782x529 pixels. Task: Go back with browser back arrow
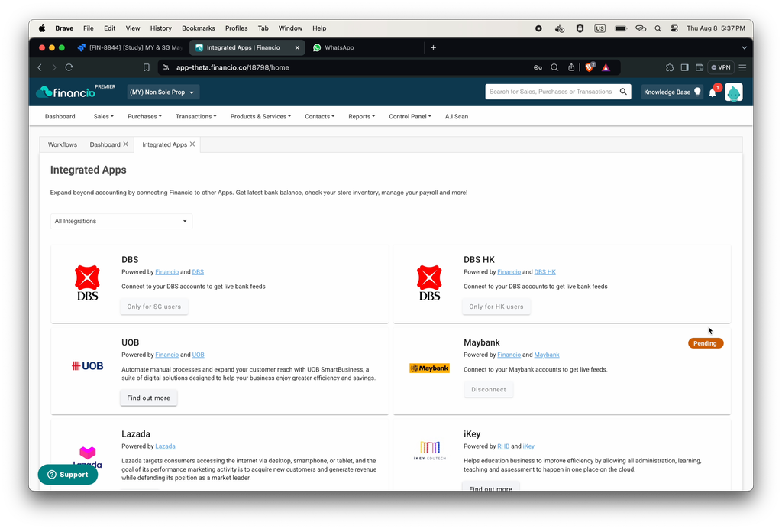[x=40, y=67]
